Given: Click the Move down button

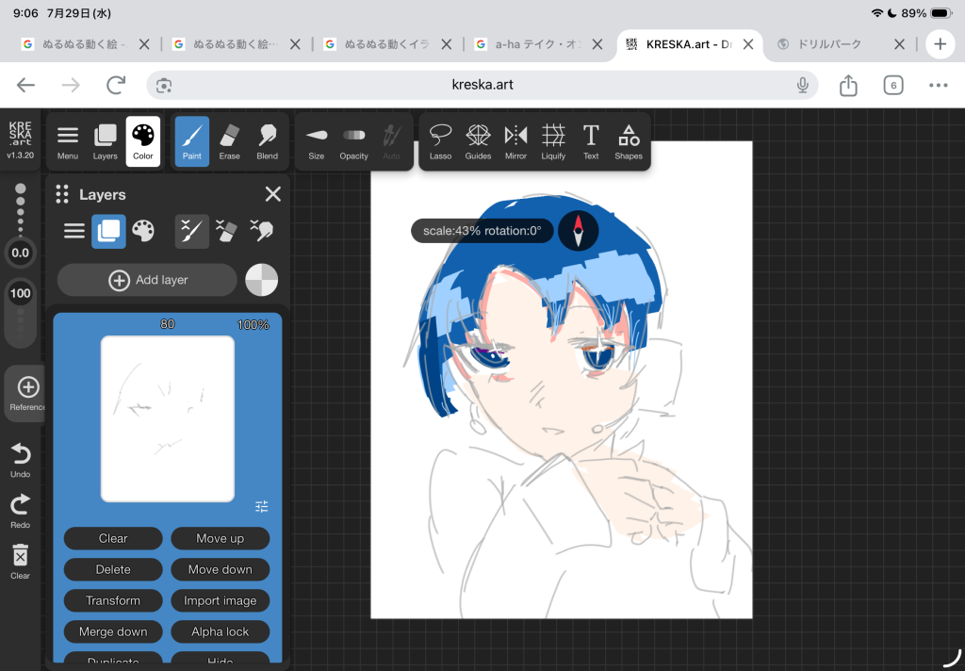Looking at the screenshot, I should tap(221, 569).
